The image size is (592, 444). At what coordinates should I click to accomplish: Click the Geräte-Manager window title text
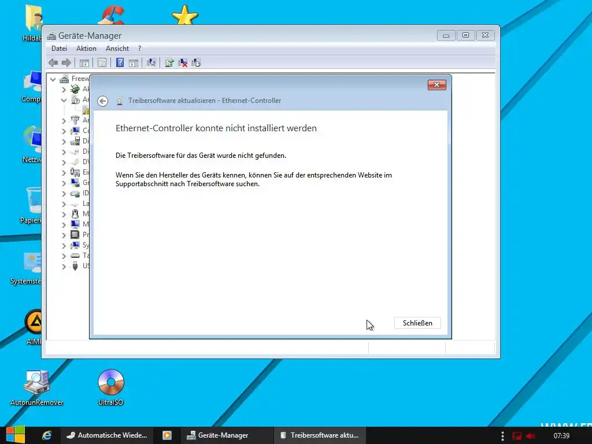tap(90, 35)
